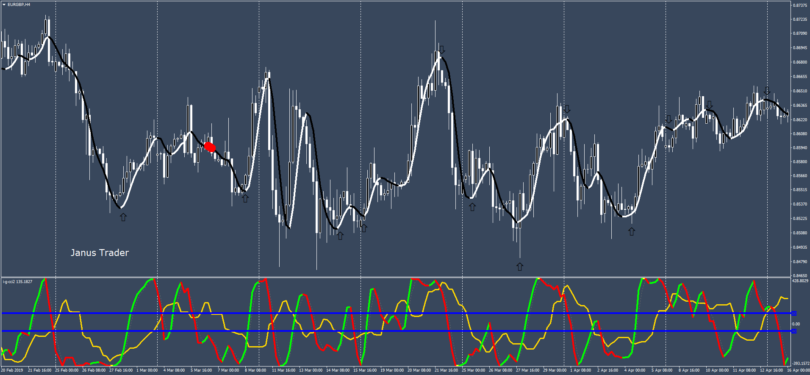The height and width of the screenshot is (375, 810).
Task: Open the dropdown triangle beside EURGBP,H4
Action: tap(4, 5)
